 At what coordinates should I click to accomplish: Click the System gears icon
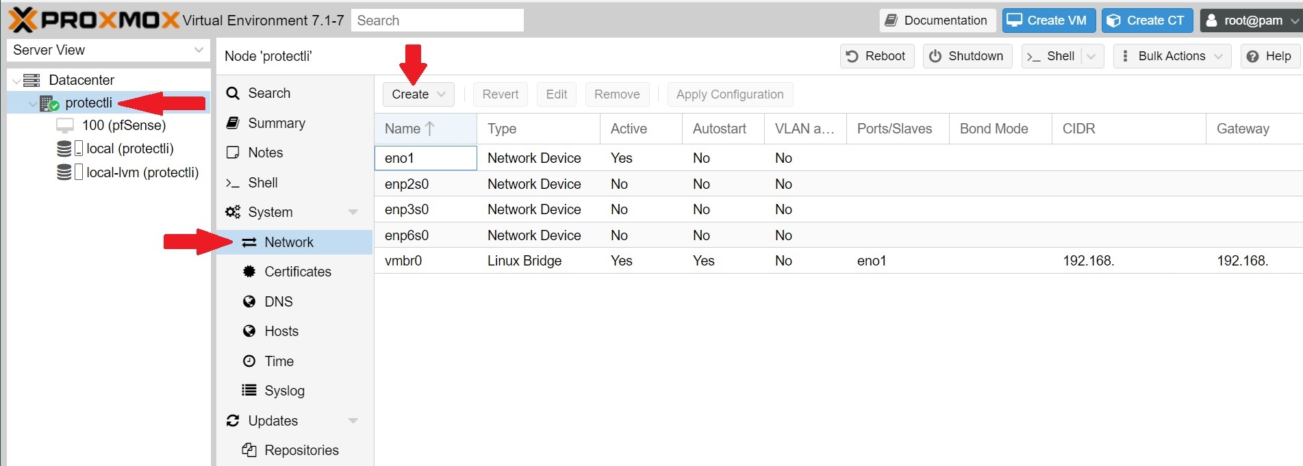233,212
